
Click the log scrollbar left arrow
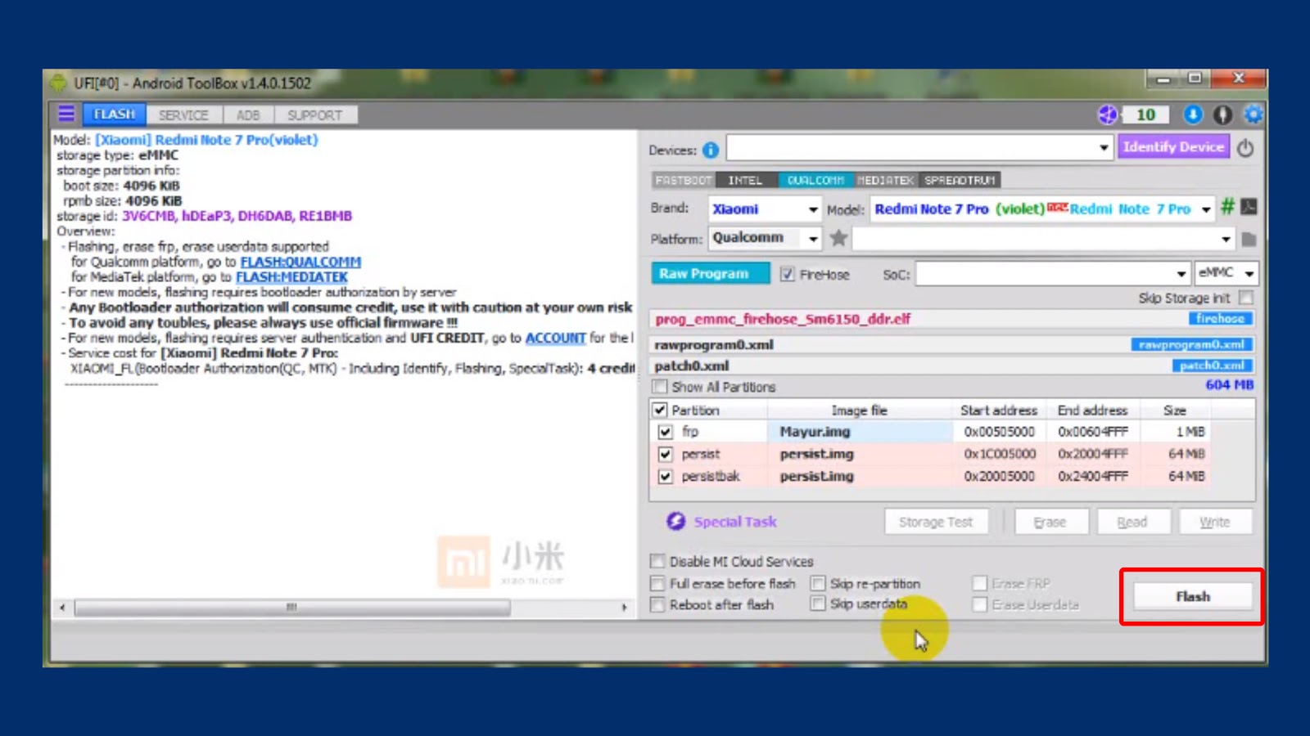[x=62, y=607]
